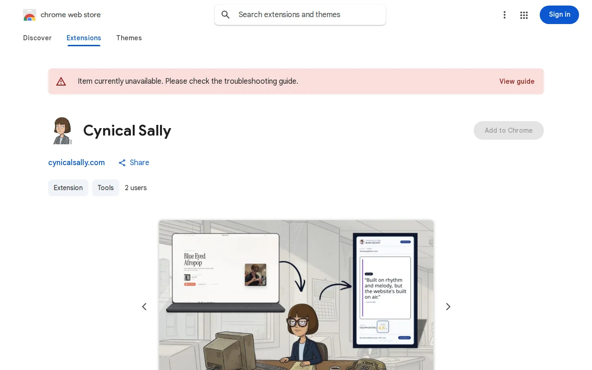Click the 'chrome web store' title text
The image size is (592, 370).
point(71,15)
